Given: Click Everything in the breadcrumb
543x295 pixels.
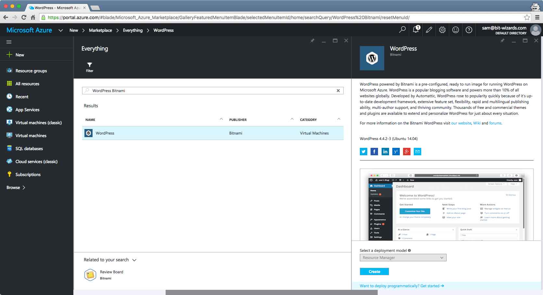Looking at the screenshot, I should [x=133, y=30].
